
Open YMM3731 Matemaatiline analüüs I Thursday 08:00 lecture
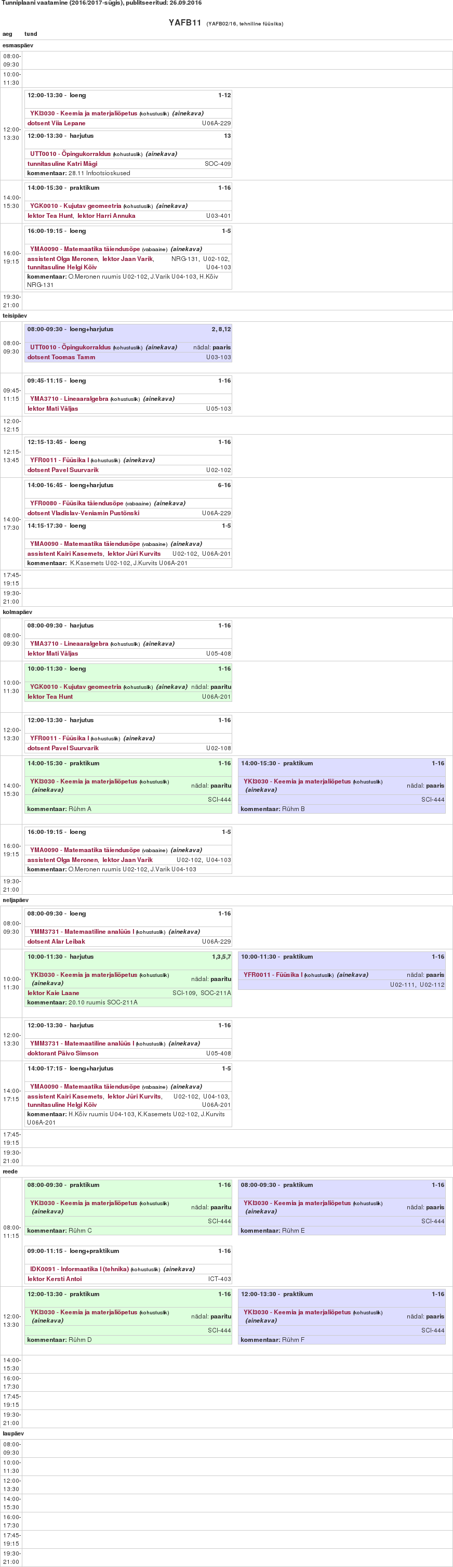(x=82, y=931)
